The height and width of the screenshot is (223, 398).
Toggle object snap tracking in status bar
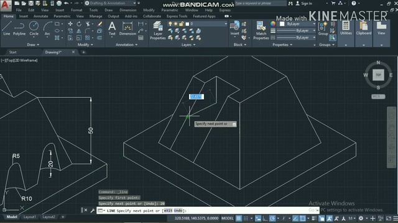tap(295, 218)
